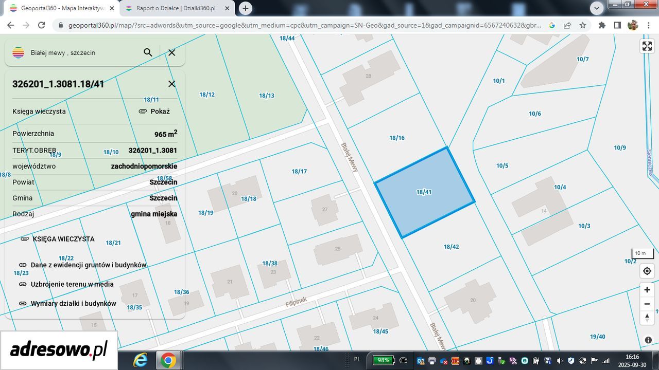659x370 pixels.
Task: Open network signal tray icon
Action: tap(606, 360)
